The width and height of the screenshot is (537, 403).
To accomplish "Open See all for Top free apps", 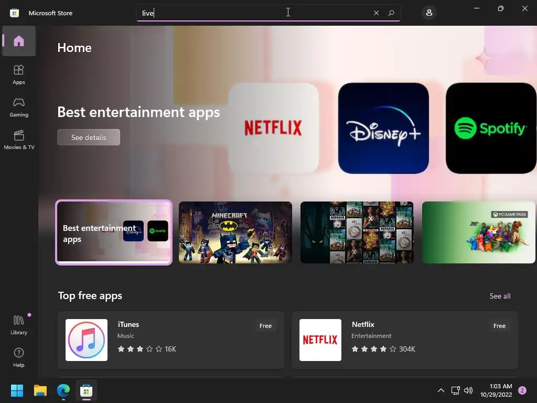I will [500, 296].
